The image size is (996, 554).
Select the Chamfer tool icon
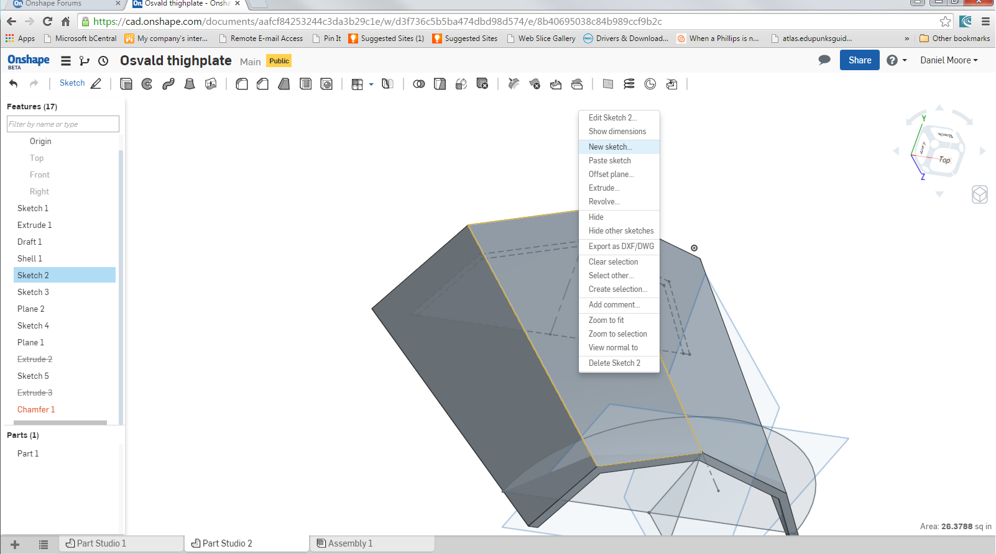[263, 84]
